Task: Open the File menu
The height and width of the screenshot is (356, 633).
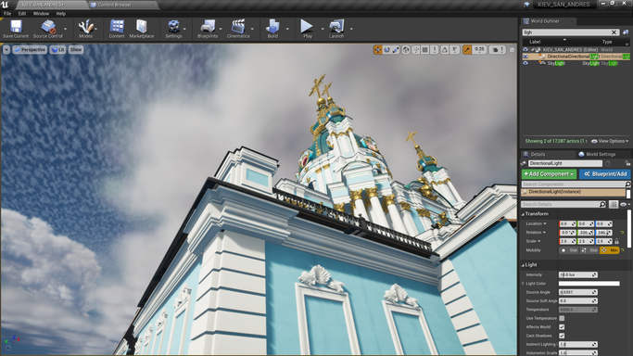Action: tap(7, 13)
